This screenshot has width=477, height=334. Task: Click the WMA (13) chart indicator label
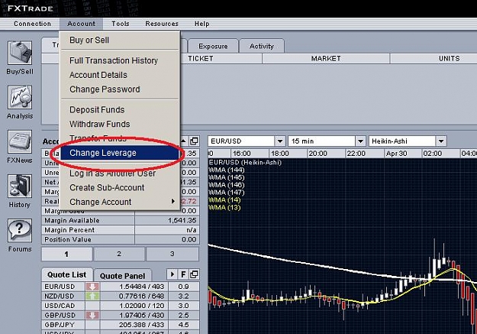coord(224,208)
